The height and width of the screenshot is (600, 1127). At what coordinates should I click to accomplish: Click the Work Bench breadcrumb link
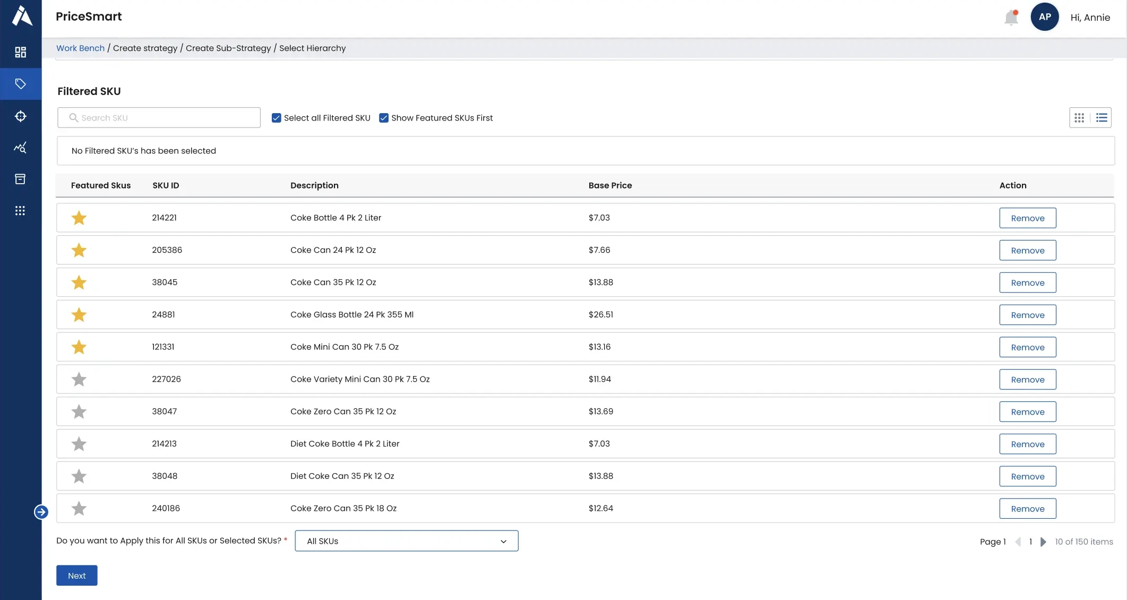81,48
